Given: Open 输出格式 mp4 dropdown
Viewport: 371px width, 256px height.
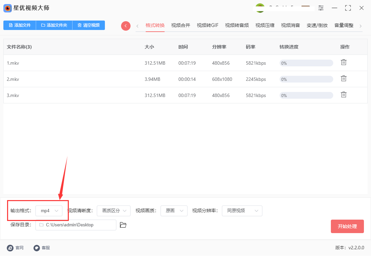Looking at the screenshot, I should [x=49, y=211].
